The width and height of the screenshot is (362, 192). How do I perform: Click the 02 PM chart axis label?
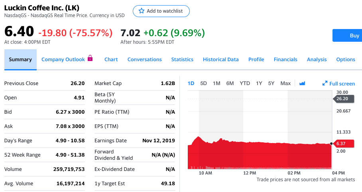[x=294, y=173]
